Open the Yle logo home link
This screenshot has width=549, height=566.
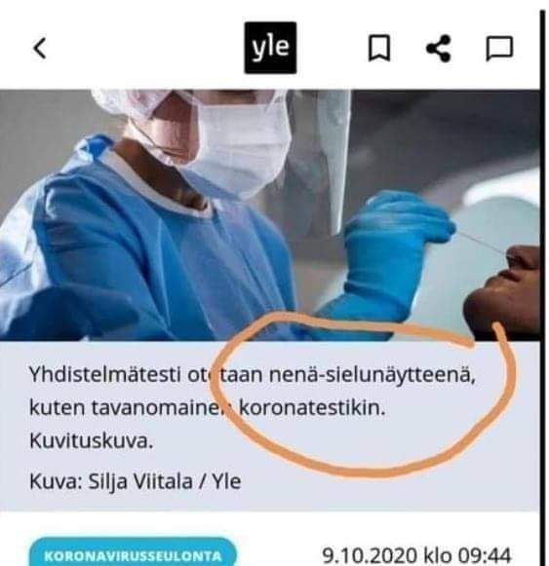(x=270, y=48)
